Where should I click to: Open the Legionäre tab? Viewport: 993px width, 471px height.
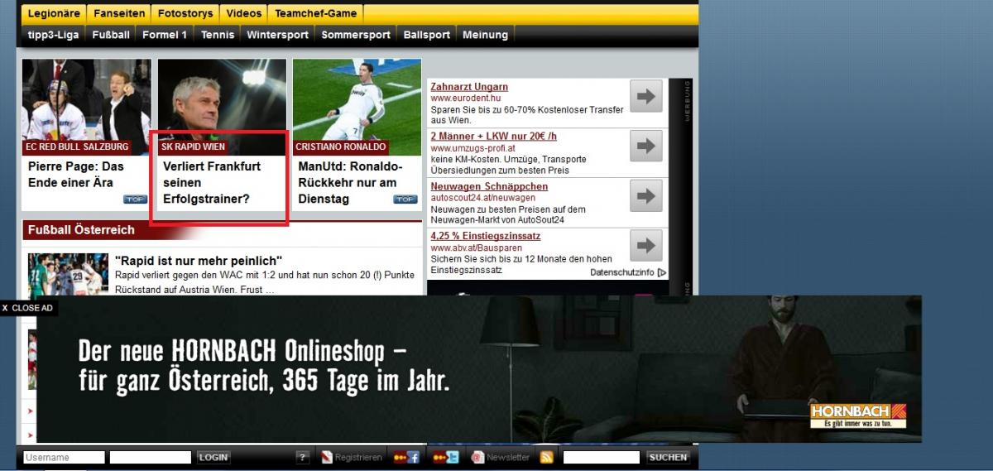point(52,13)
